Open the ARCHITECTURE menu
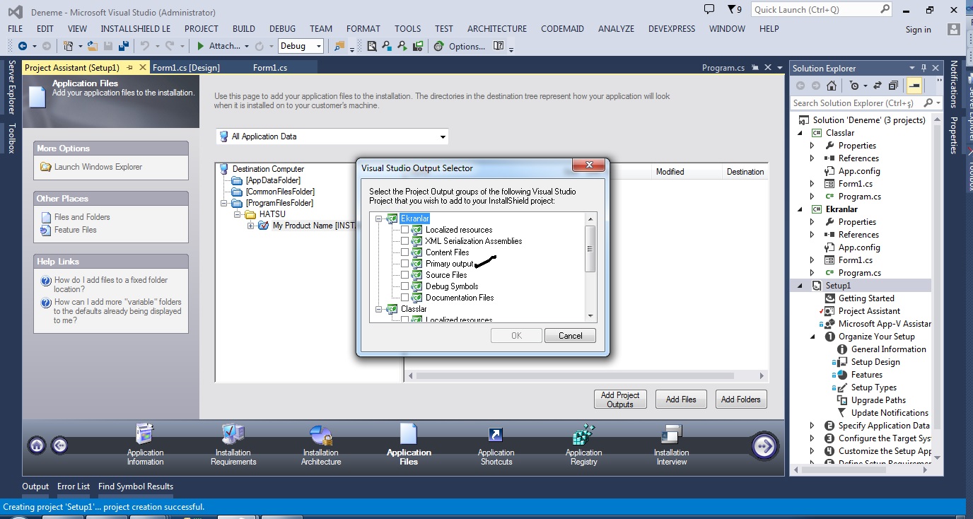 pyautogui.click(x=497, y=29)
